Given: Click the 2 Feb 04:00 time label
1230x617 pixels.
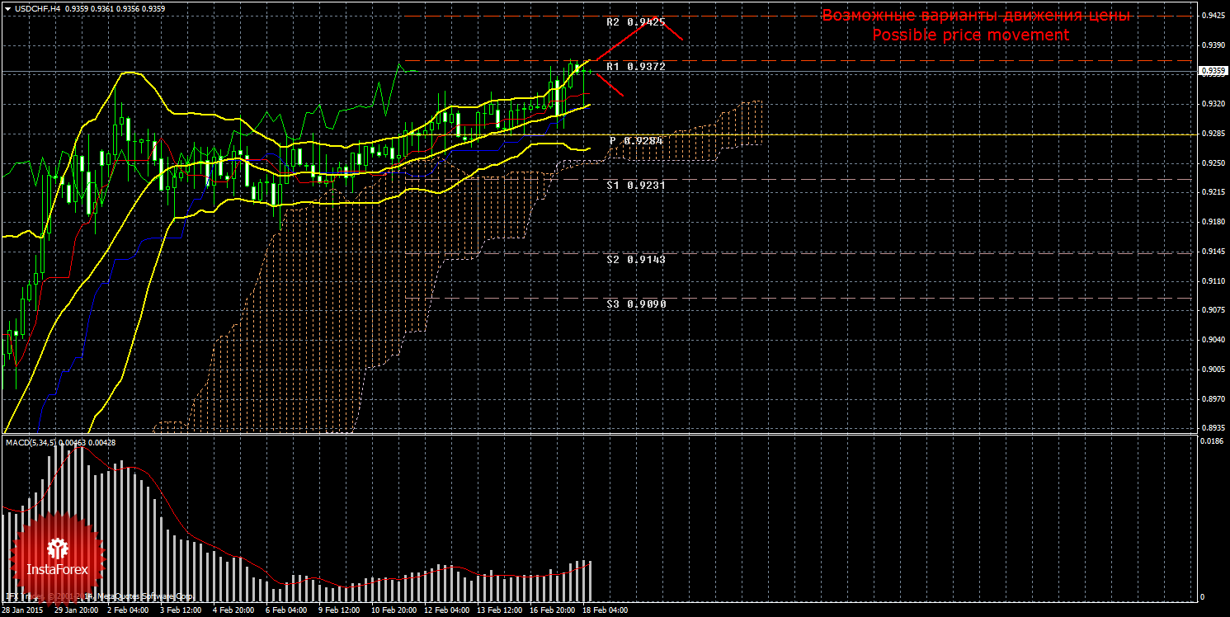Looking at the screenshot, I should point(129,611).
